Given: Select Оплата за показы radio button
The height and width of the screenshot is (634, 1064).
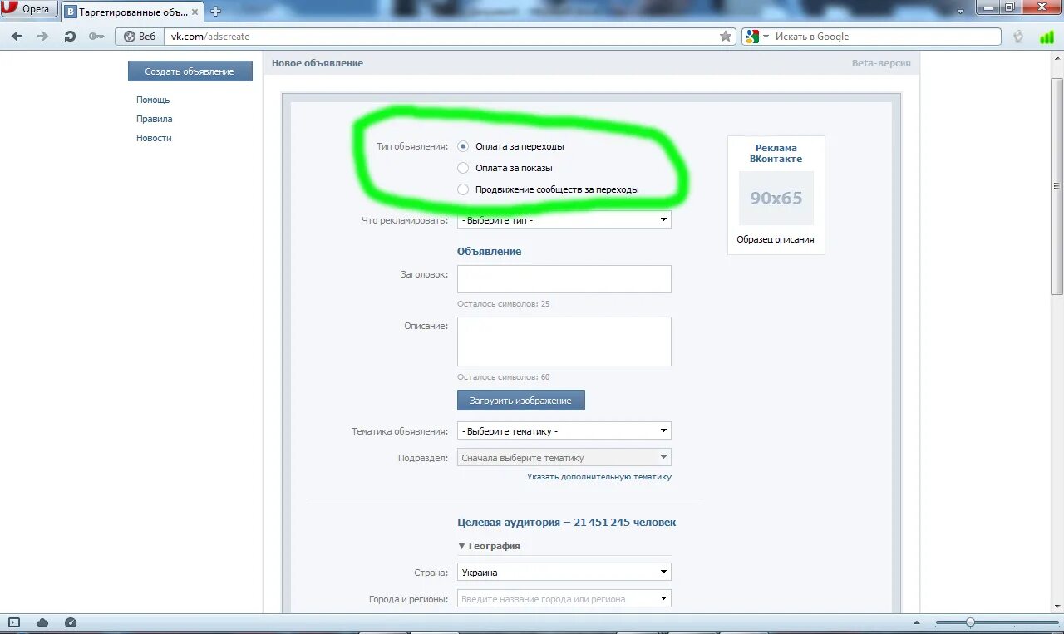Looking at the screenshot, I should 463,168.
